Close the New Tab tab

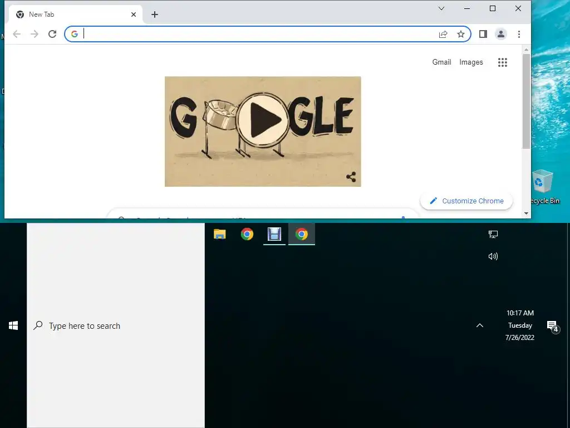(134, 14)
